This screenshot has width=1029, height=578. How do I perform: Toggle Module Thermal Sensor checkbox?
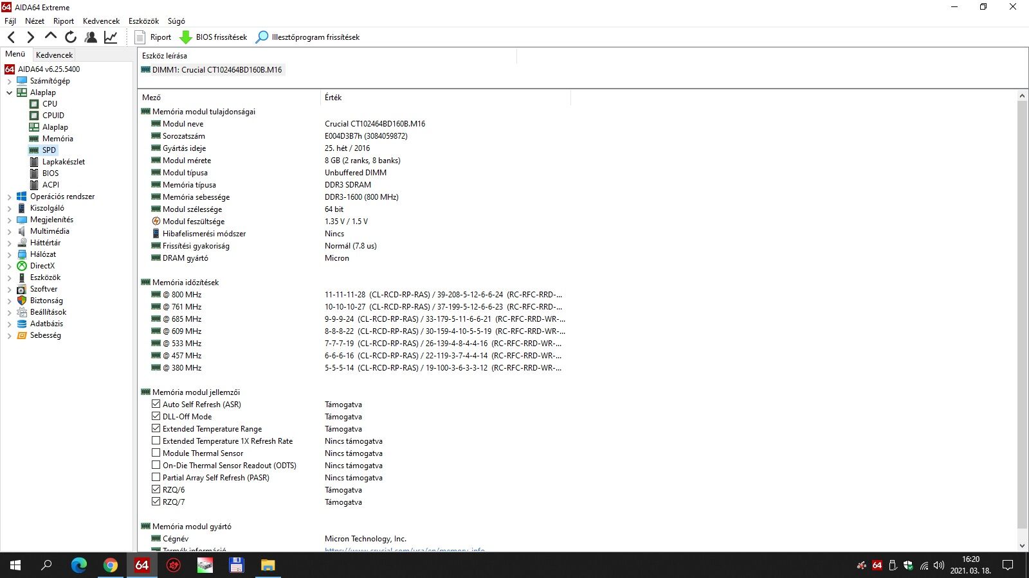[156, 453]
